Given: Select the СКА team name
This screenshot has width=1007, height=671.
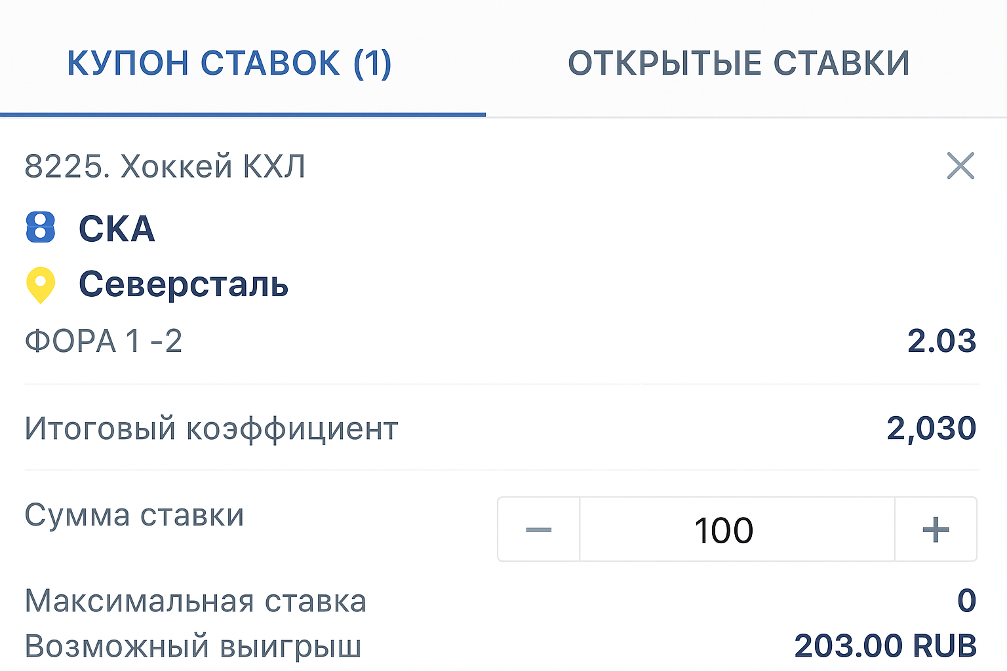Looking at the screenshot, I should point(117,229).
